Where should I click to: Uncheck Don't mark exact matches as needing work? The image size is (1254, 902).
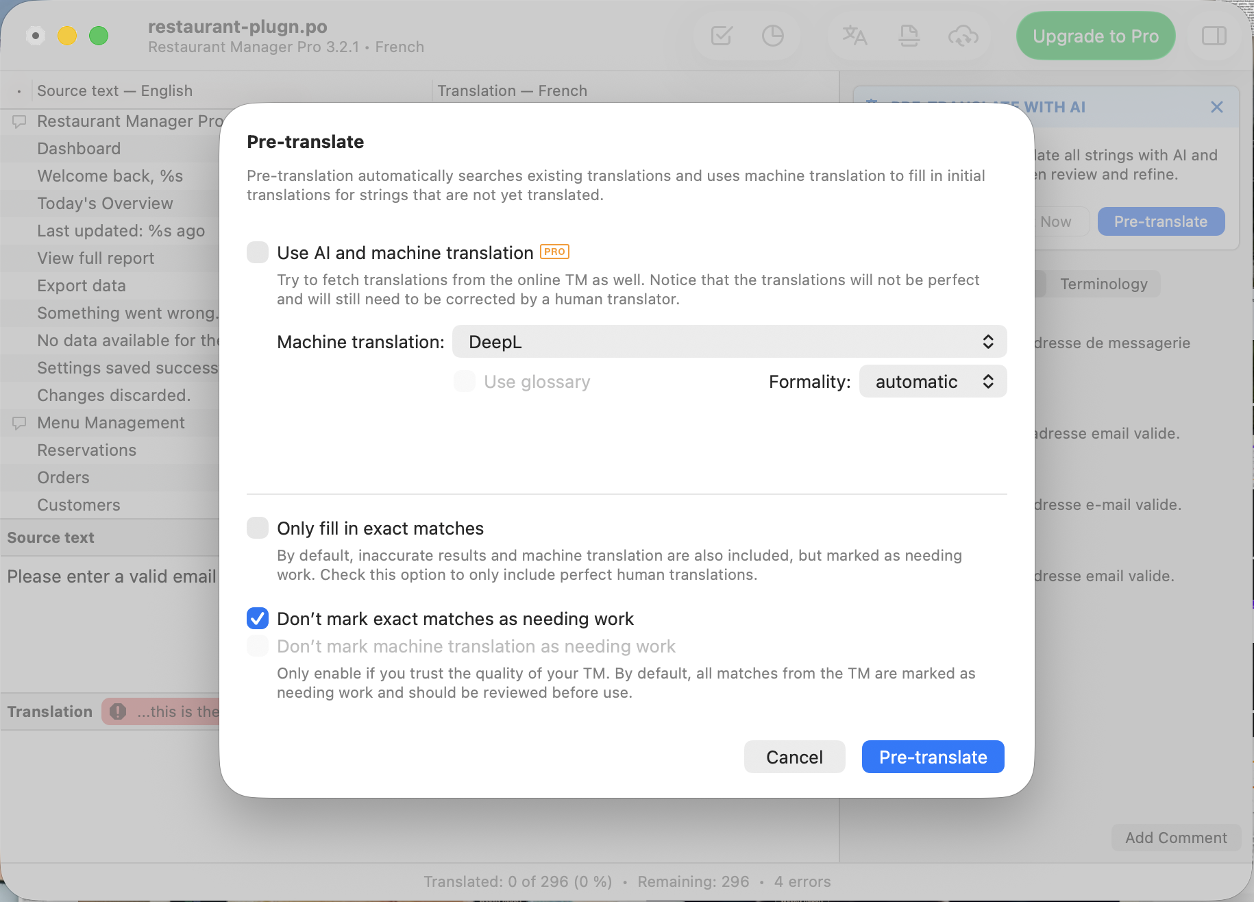click(x=258, y=618)
